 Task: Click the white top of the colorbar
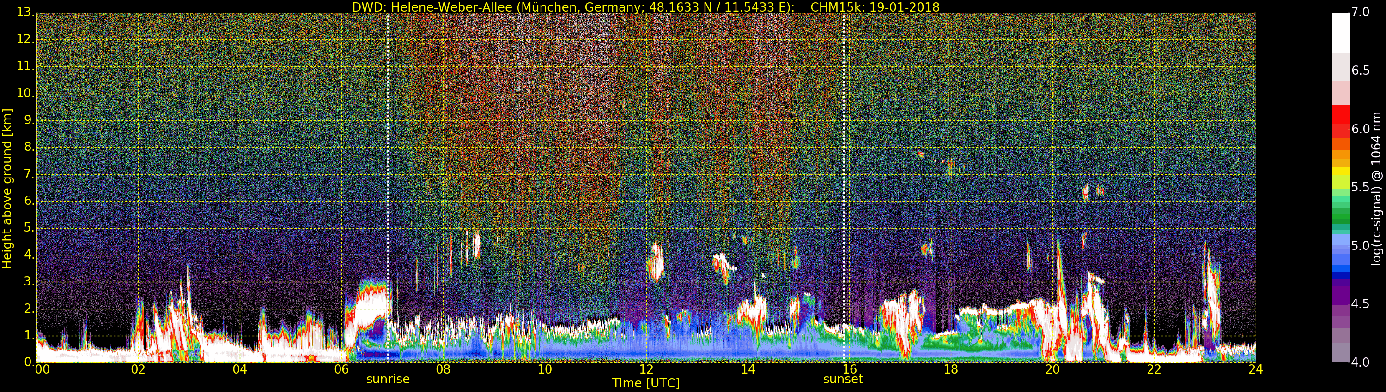(x=1340, y=32)
